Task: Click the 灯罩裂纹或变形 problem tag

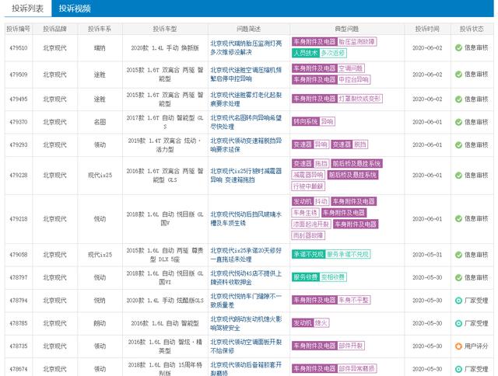Action: (359, 99)
